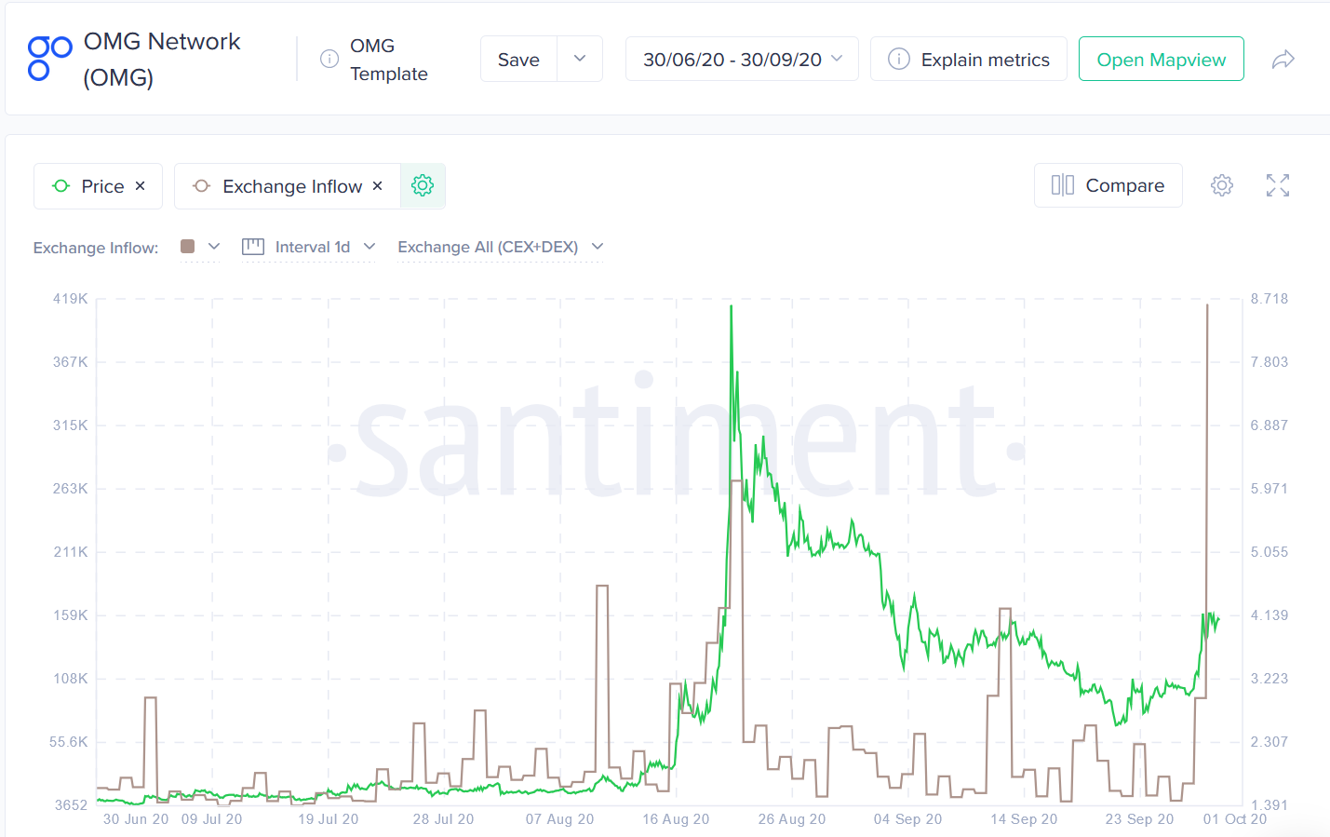Click the OMG Network (OMG) heading
Screen dimensions: 1330x837
(162, 60)
